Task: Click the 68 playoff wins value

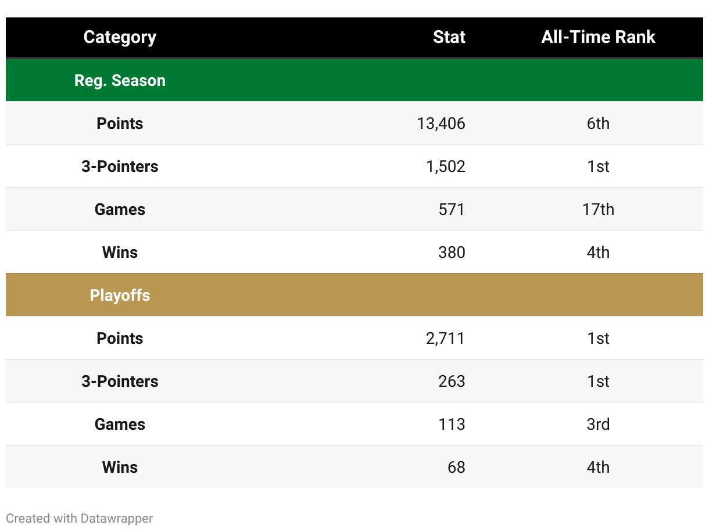Action: pyautogui.click(x=457, y=467)
